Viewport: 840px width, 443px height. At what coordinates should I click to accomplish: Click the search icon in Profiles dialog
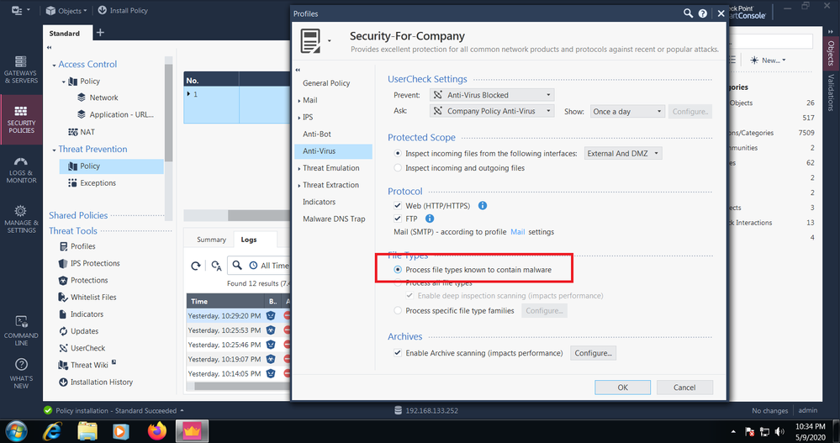[x=689, y=13]
